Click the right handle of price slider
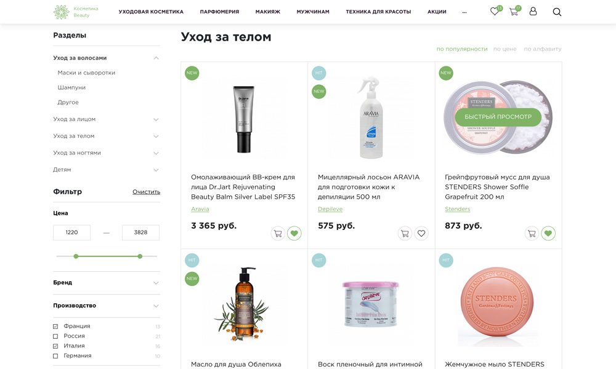The height and width of the screenshot is (369, 616). [140, 256]
